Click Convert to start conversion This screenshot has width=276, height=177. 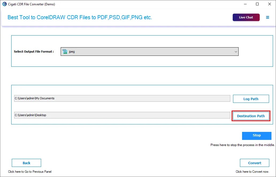click(254, 163)
